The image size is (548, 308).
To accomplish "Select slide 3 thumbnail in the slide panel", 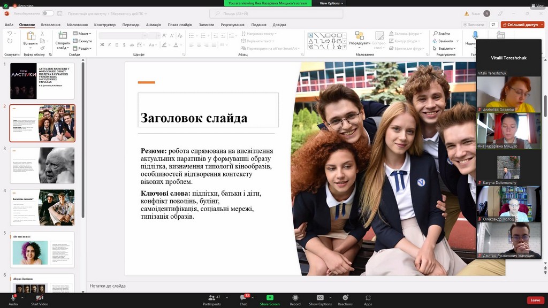I will click(42, 165).
